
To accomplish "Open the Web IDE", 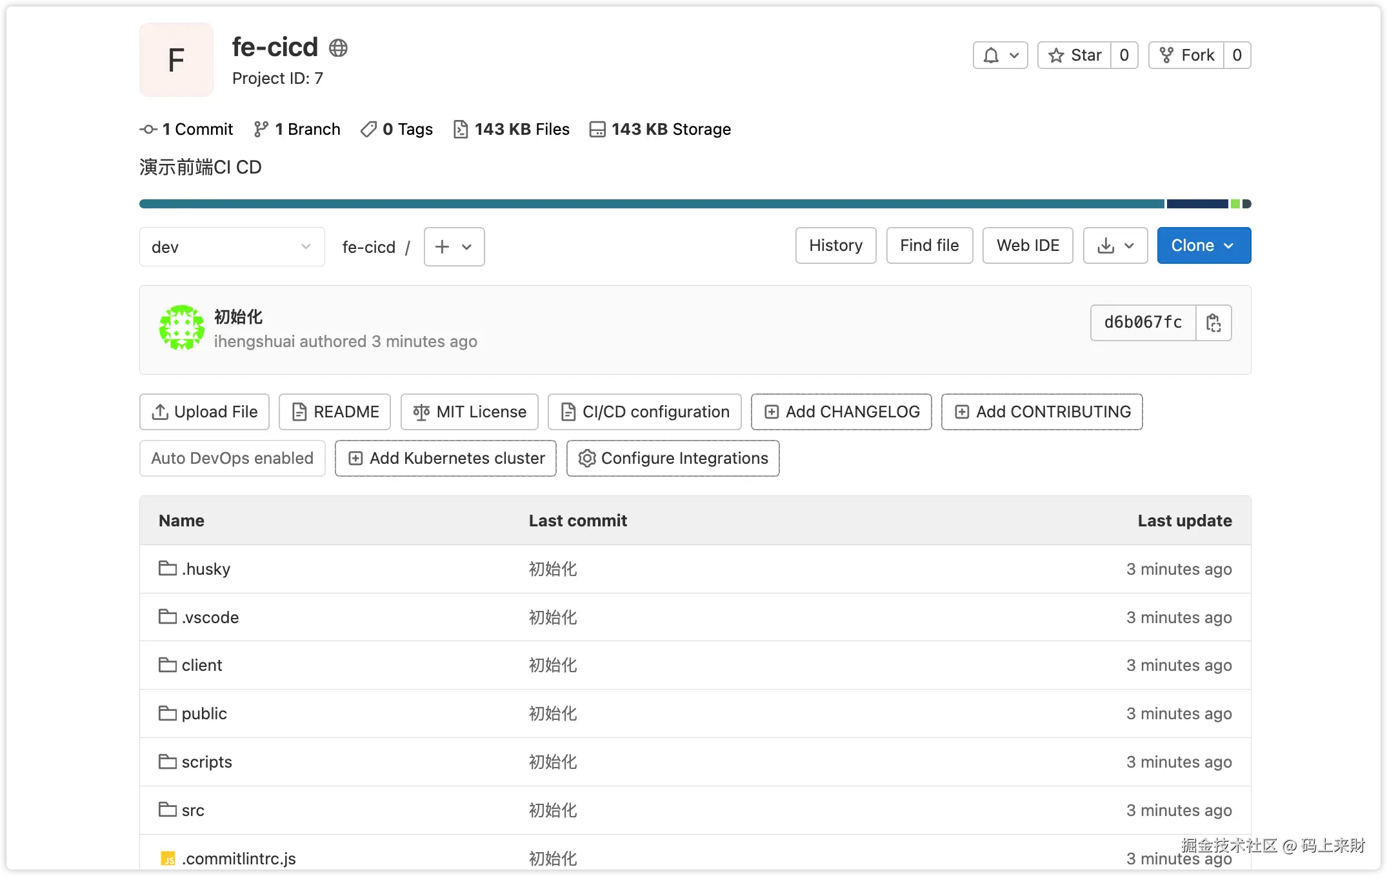I will coord(1027,246).
